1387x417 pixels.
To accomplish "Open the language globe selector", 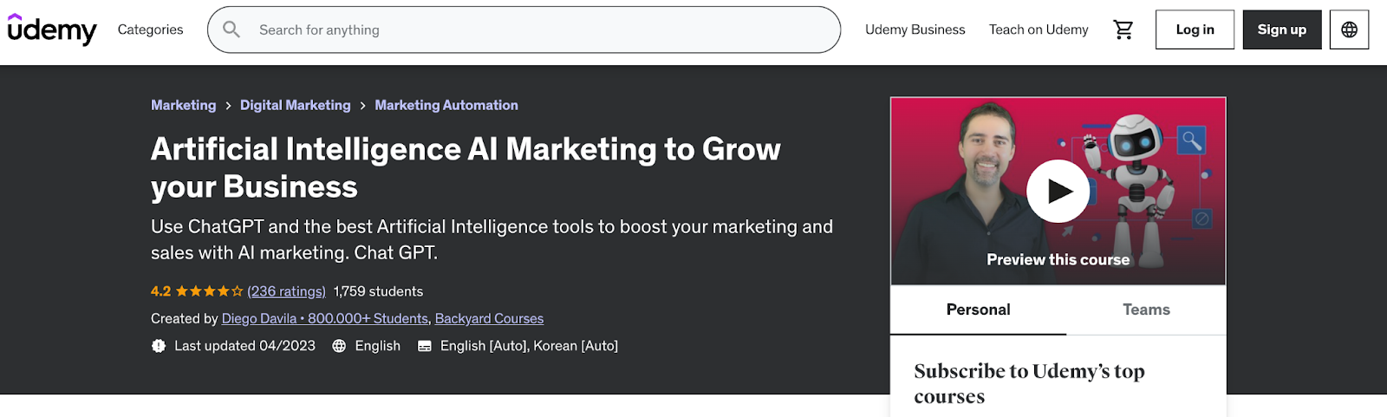I will 1349,29.
